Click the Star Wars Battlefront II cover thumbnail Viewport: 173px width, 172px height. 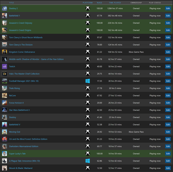(x=4, y=110)
